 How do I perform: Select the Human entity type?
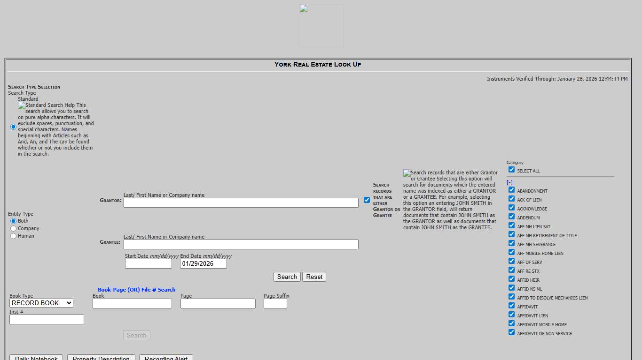(x=13, y=236)
